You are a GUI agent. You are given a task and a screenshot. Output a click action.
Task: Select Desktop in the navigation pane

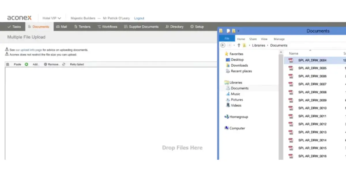[235, 60]
